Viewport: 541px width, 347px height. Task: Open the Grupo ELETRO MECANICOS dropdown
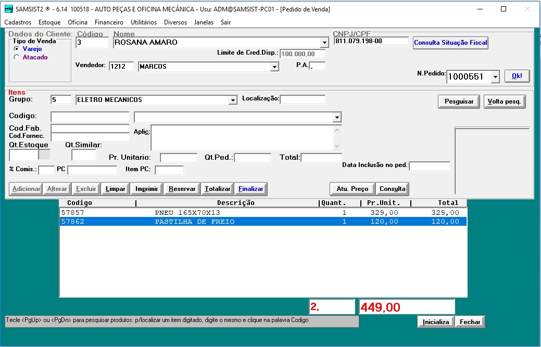pos(233,100)
